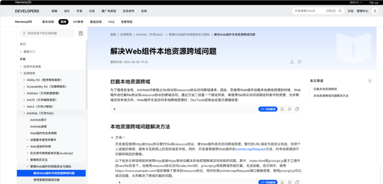
Task: Jump to 拦截本地资源跨域 in 本文导读
Action: (325, 89)
